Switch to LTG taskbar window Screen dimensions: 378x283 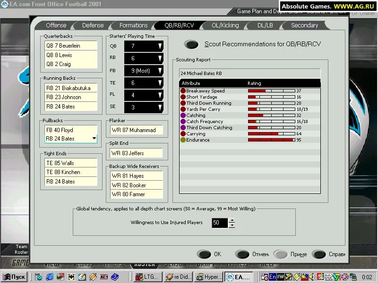point(147,277)
